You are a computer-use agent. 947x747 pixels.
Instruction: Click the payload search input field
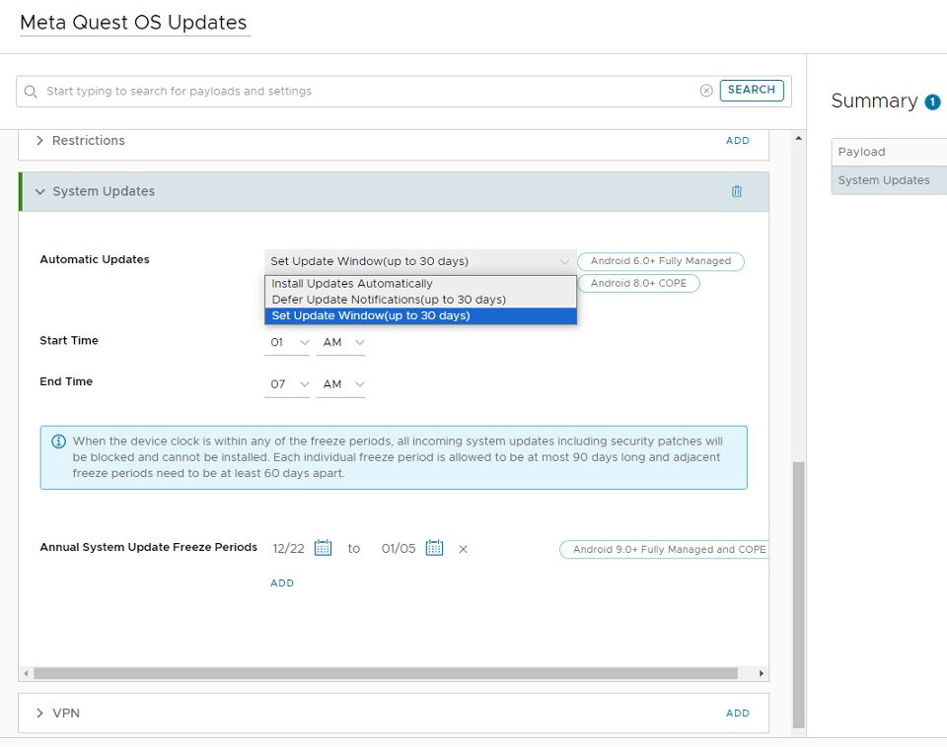coord(365,91)
